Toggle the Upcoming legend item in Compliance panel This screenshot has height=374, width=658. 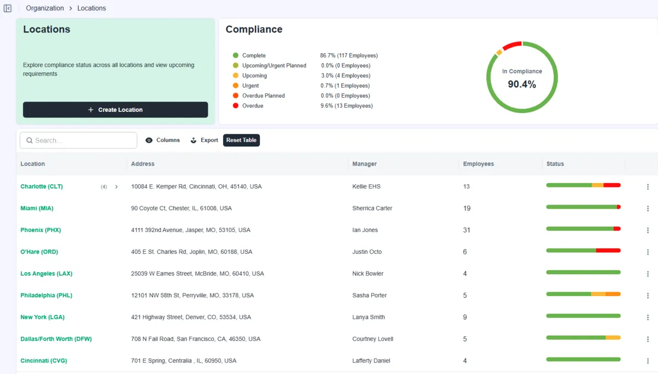pyautogui.click(x=254, y=75)
